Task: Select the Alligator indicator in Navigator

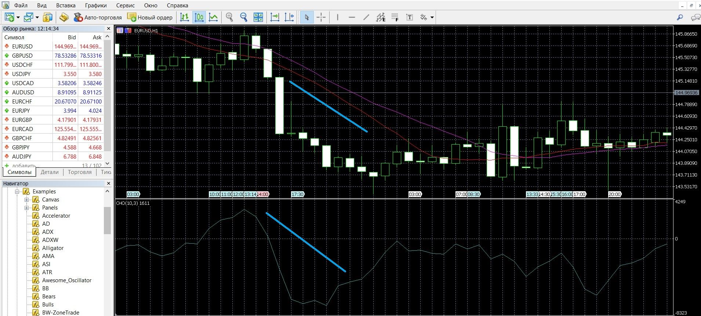Action: (52, 248)
